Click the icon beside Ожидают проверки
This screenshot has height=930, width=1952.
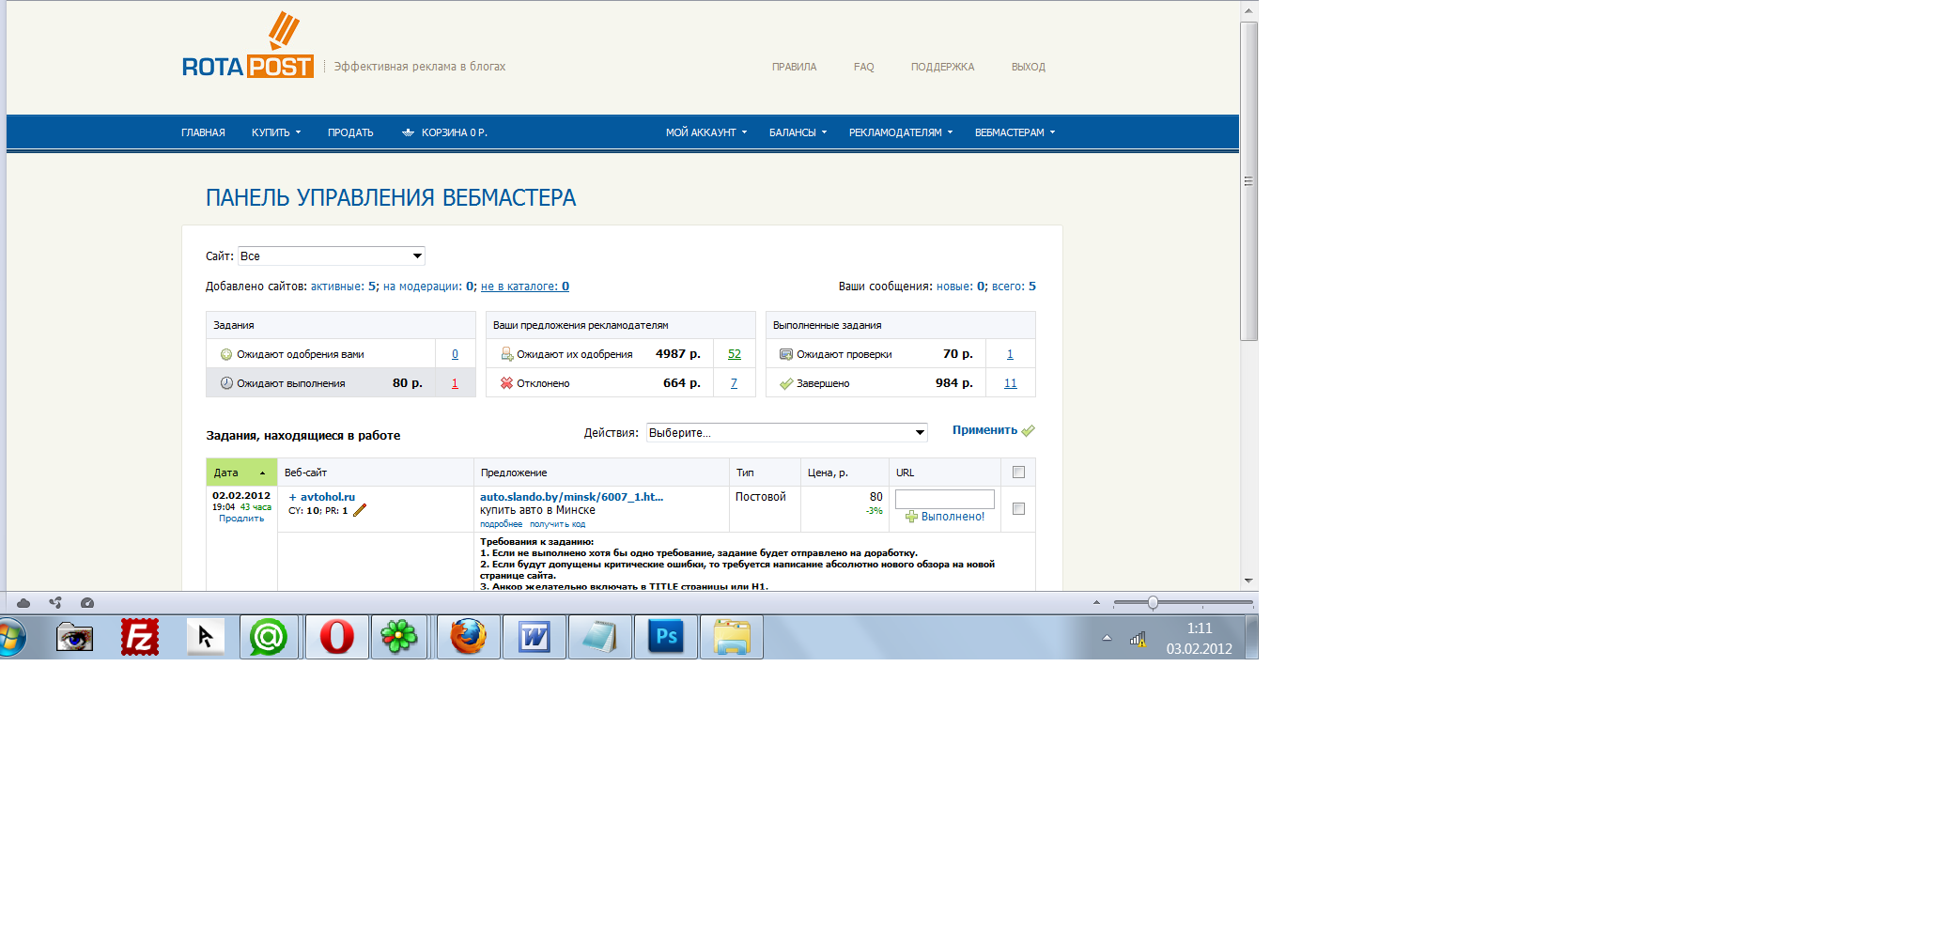(786, 354)
